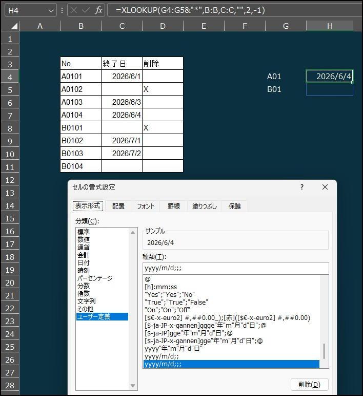Select 会計 in category list
The image size is (363, 396).
(x=103, y=255)
